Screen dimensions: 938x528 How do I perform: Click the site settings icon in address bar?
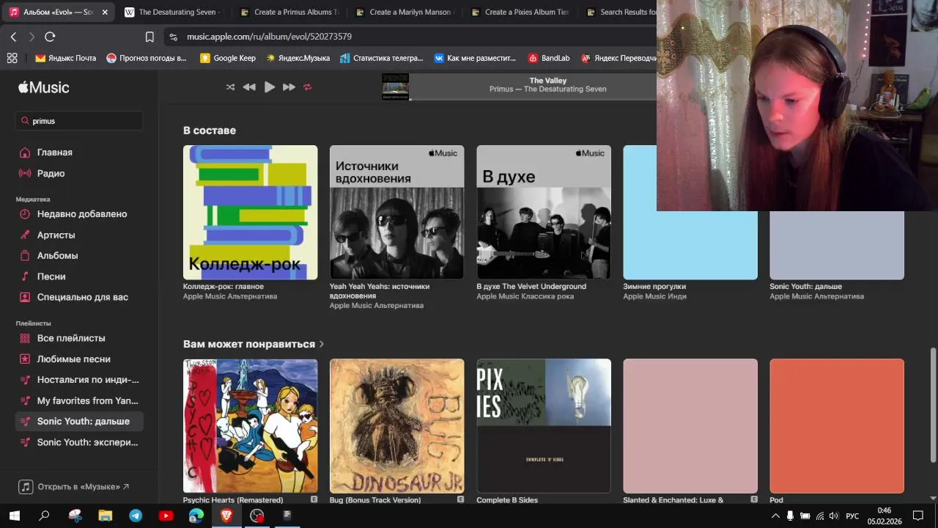coord(173,37)
